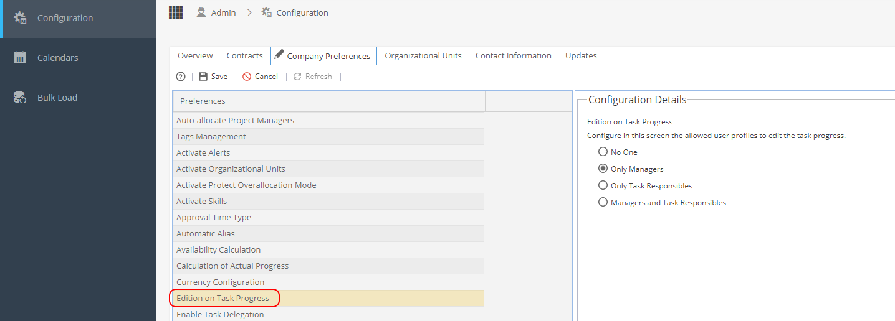The width and height of the screenshot is (895, 321).
Task: Select the Approval Time Type row
Action: pos(328,218)
